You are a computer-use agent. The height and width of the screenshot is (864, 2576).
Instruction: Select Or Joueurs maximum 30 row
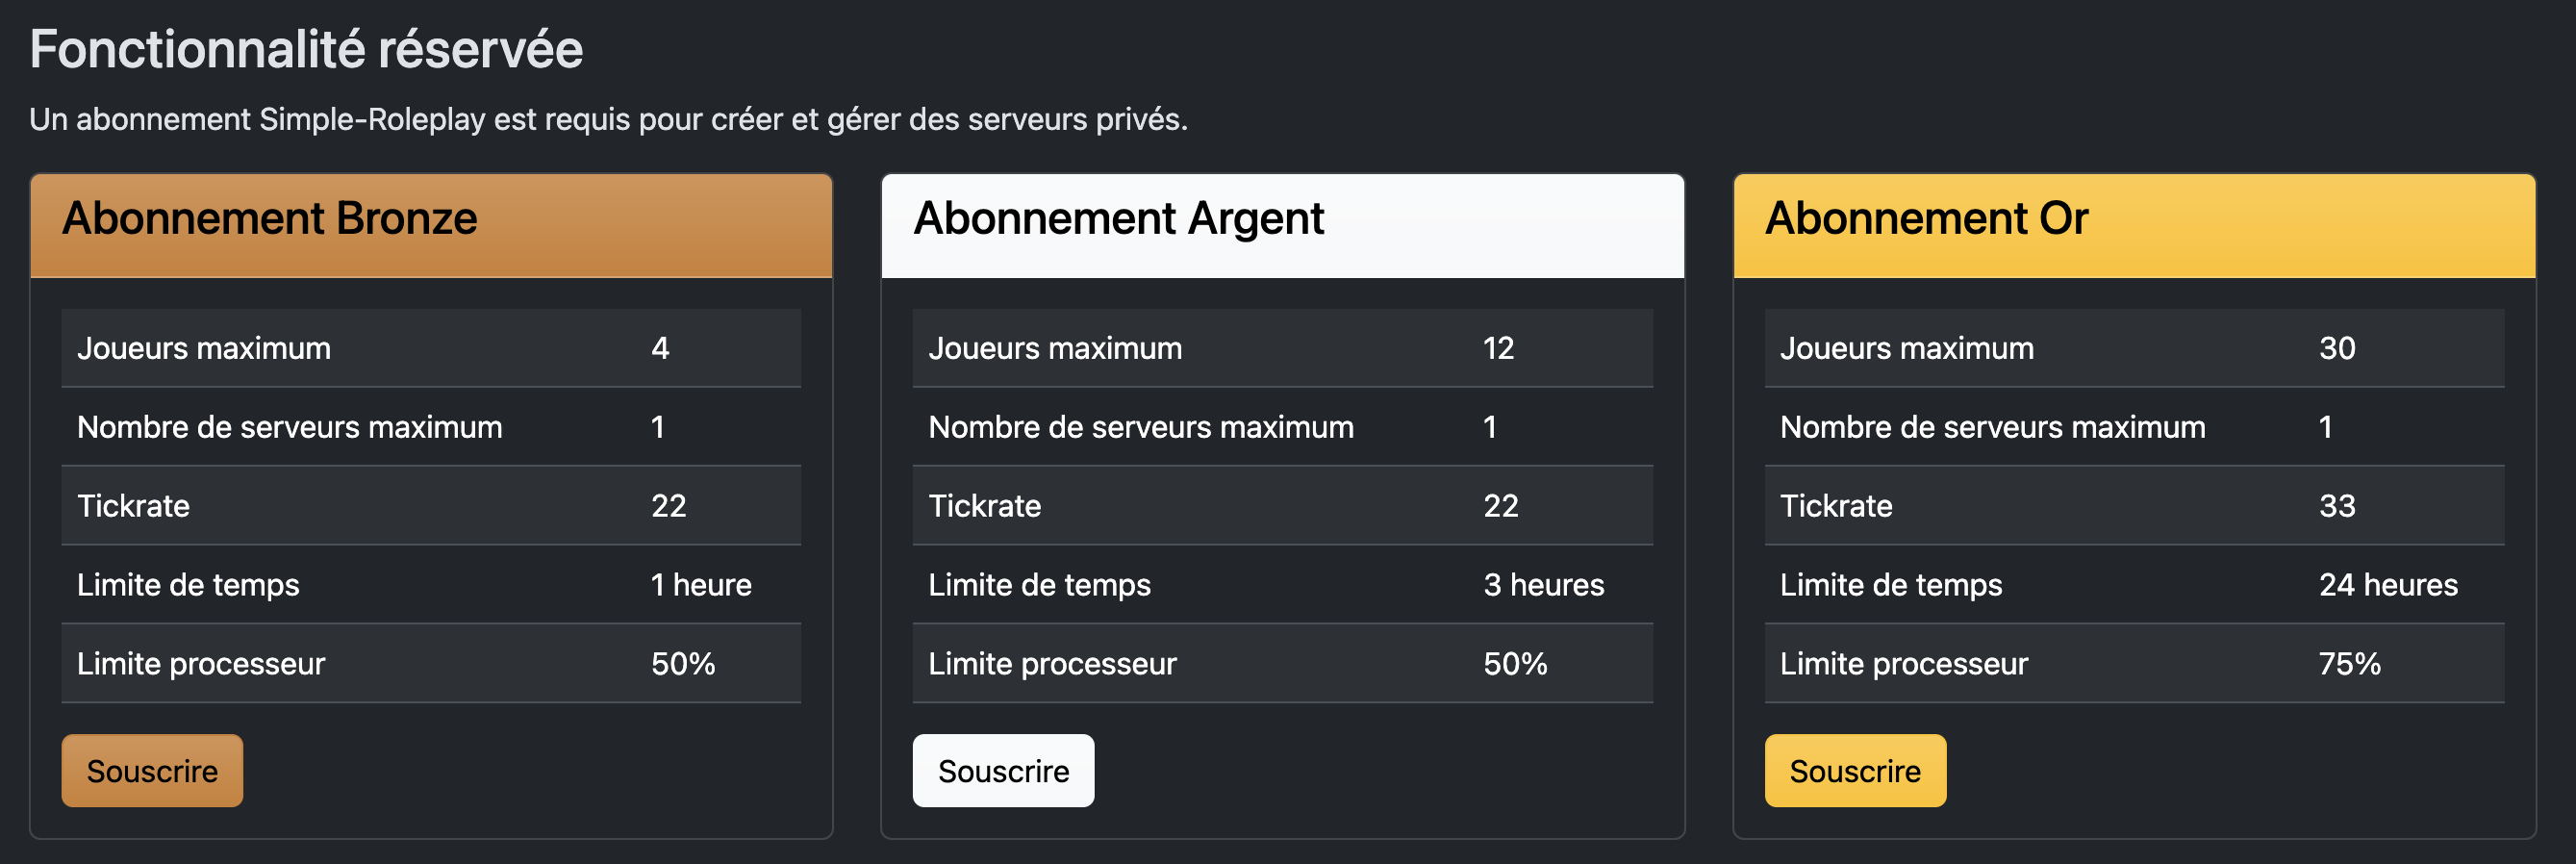point(2134,348)
